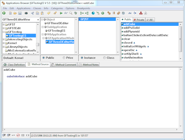Click the first indent icon in status bar
Viewport: 185px width, 140px height.
tap(4, 135)
